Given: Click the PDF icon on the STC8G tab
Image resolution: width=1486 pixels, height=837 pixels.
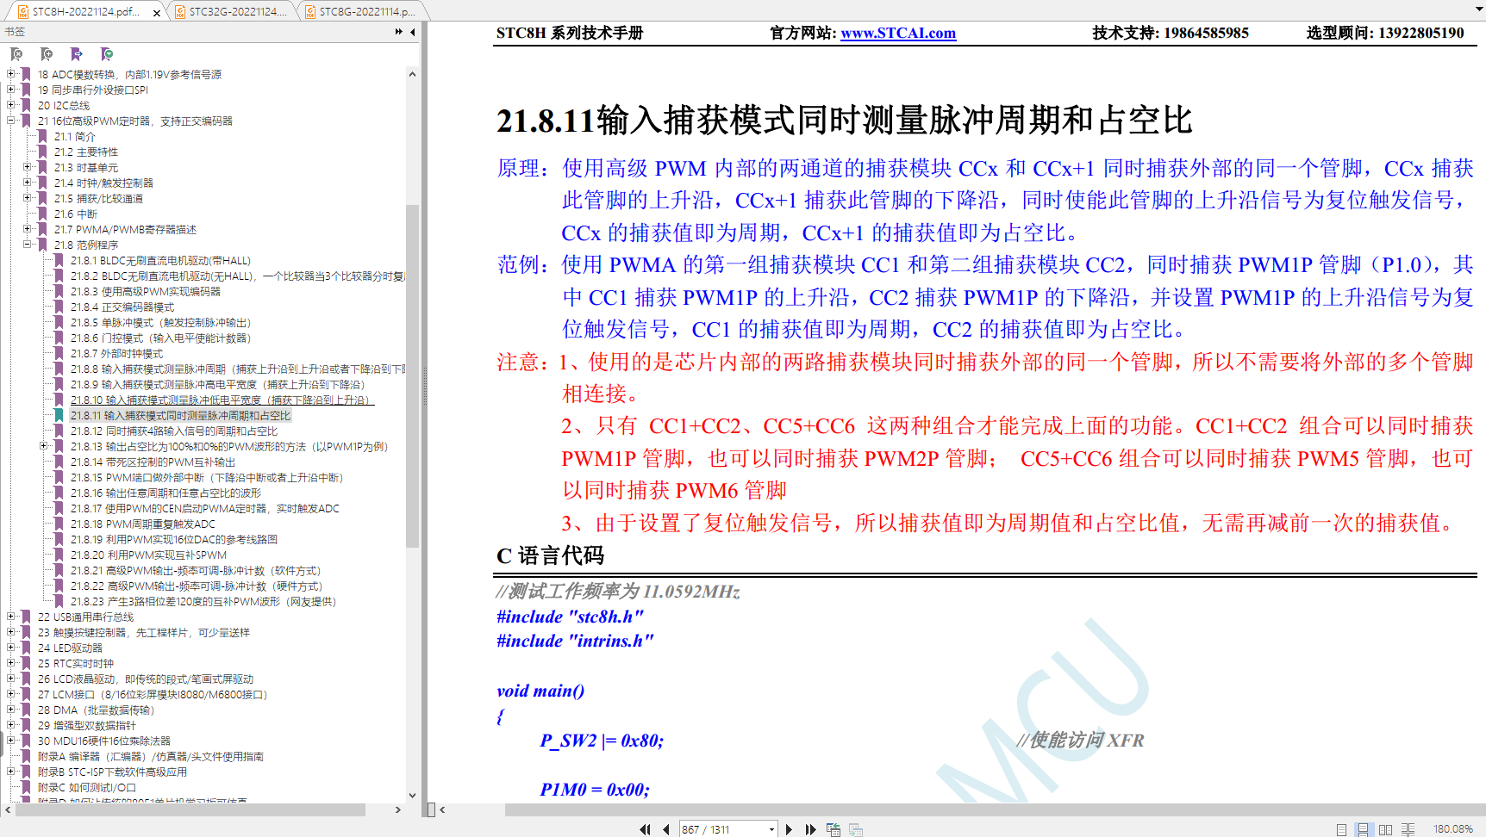Looking at the screenshot, I should [310, 12].
